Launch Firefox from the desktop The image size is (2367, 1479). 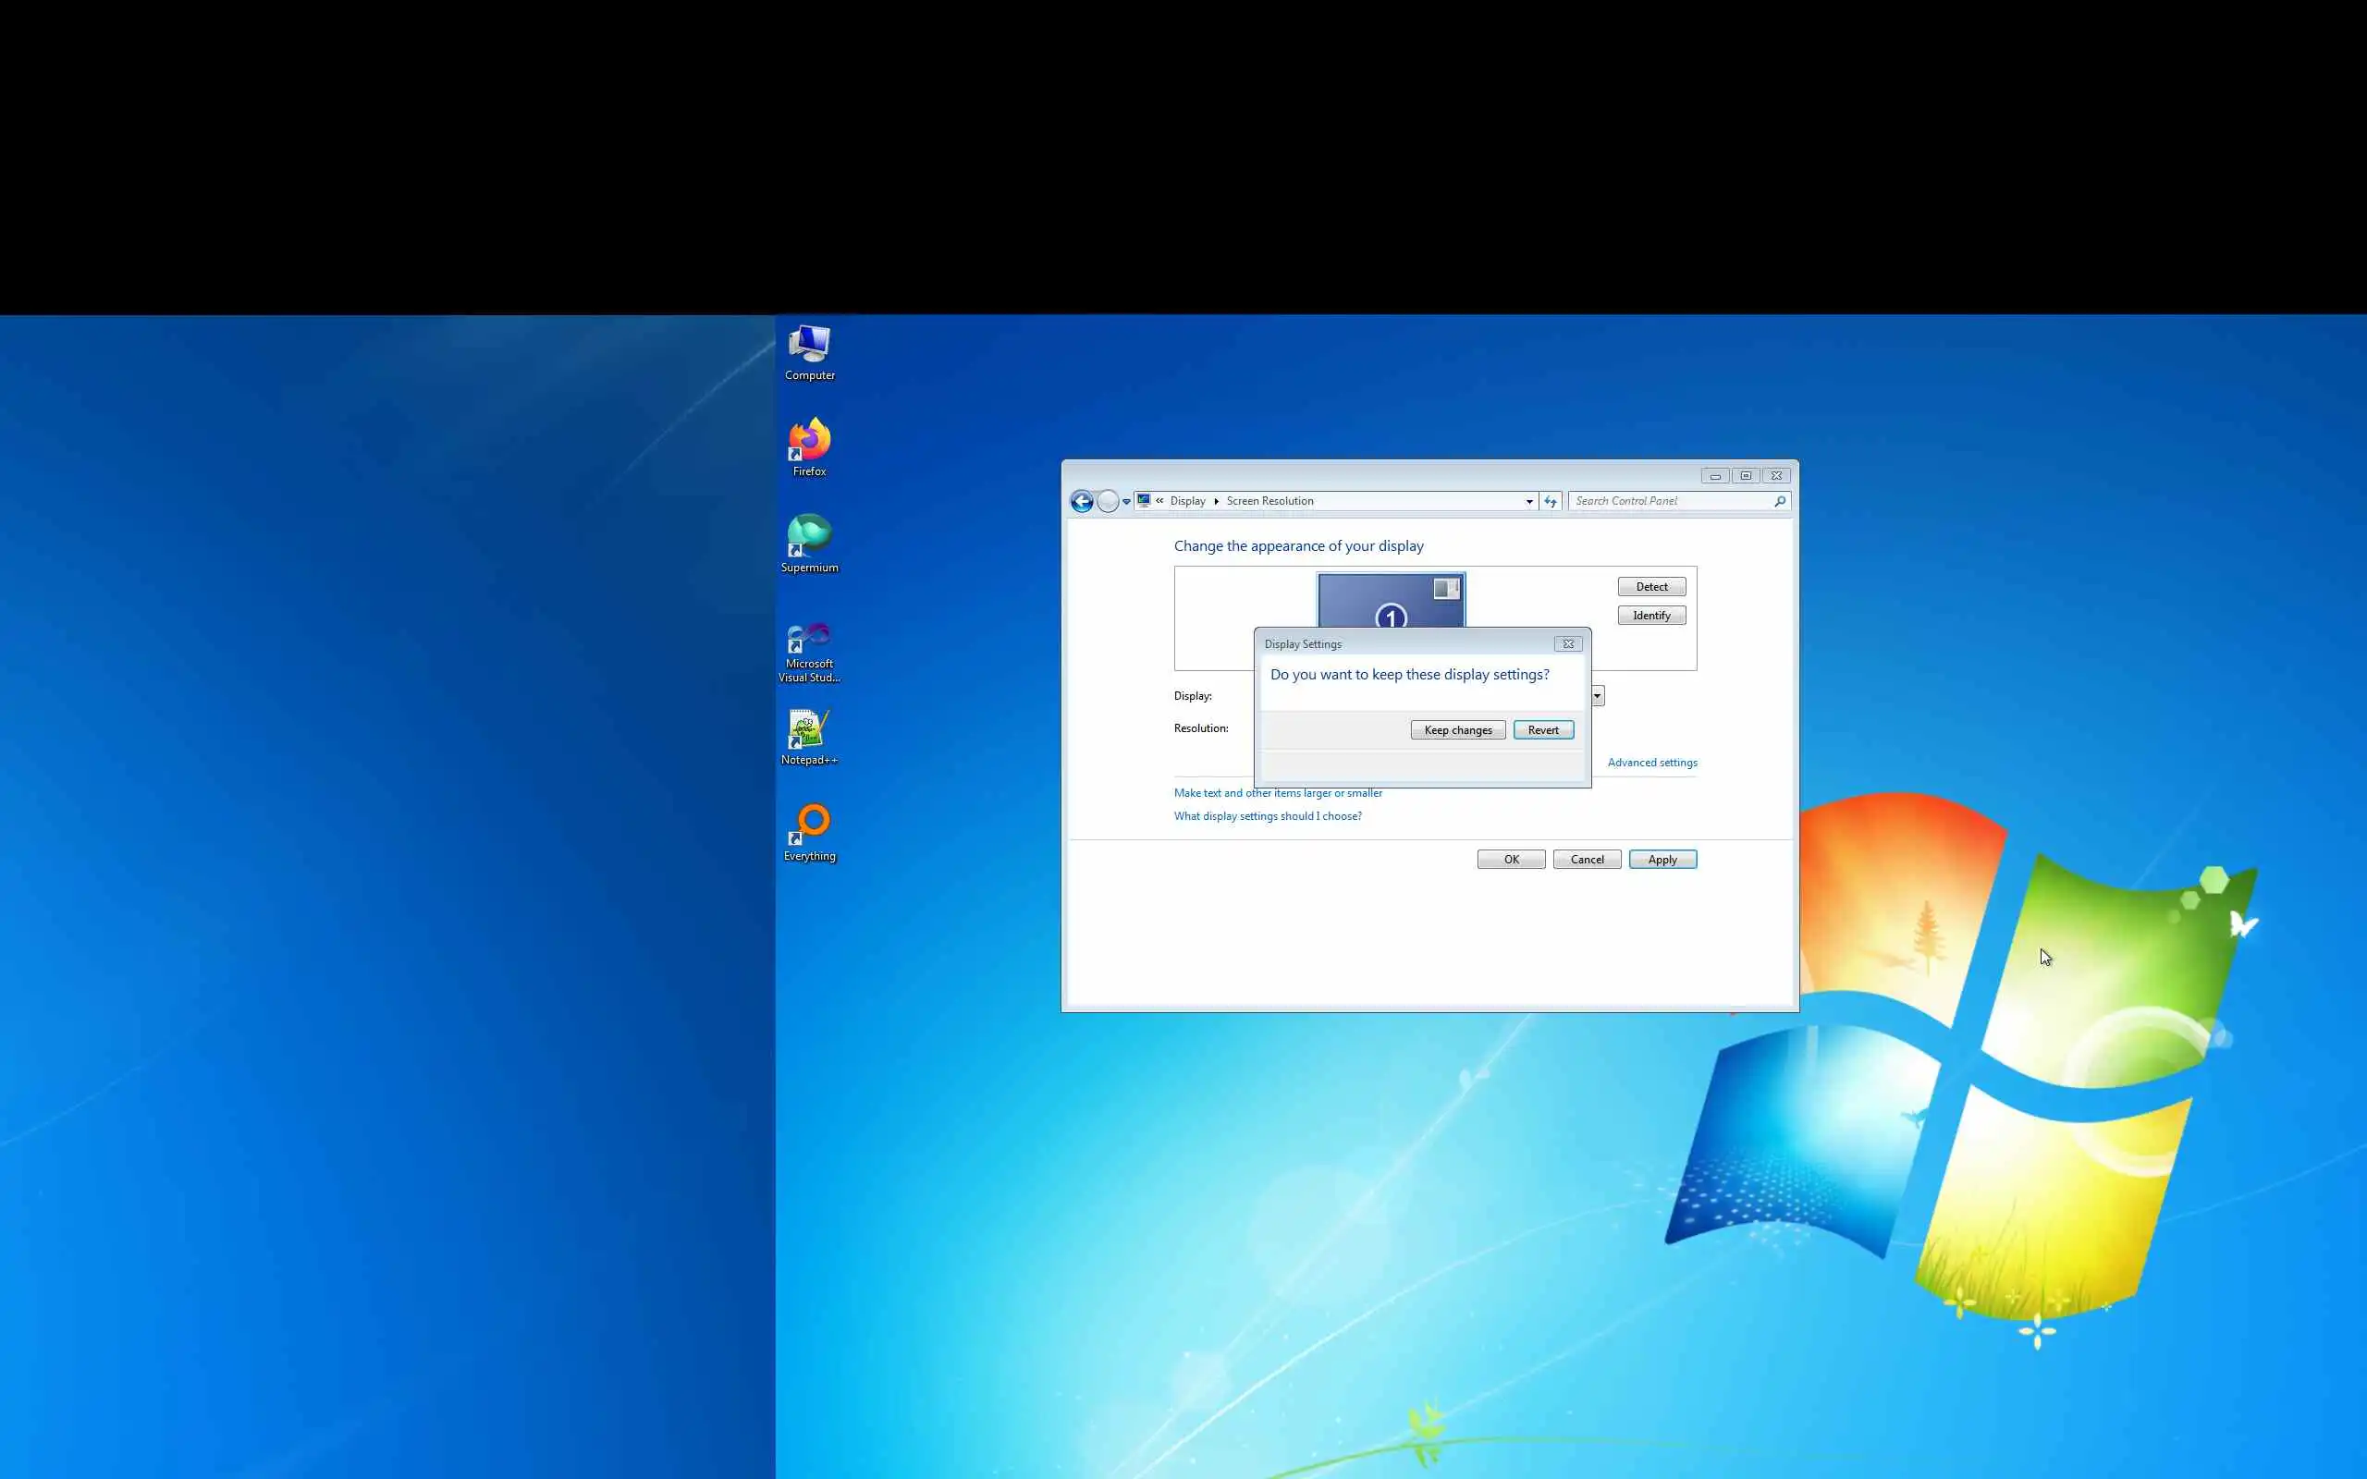pyautogui.click(x=809, y=446)
